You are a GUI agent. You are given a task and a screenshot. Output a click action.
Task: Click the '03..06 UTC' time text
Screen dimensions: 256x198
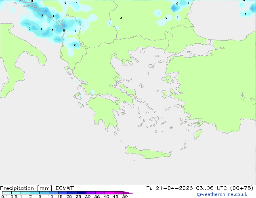pyautogui.click(x=212, y=188)
